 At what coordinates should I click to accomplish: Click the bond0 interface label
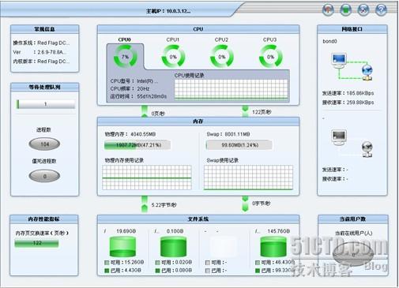(x=329, y=41)
